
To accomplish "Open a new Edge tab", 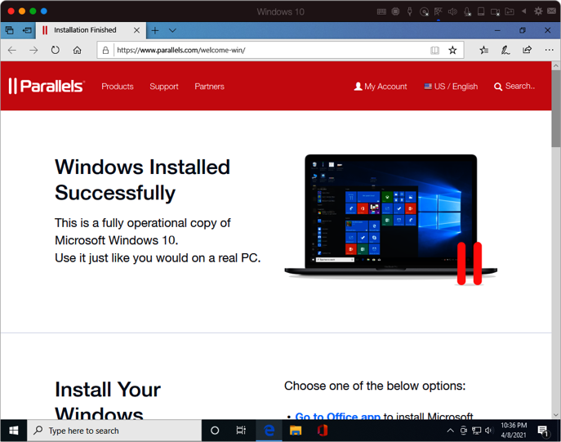I will click(x=155, y=30).
